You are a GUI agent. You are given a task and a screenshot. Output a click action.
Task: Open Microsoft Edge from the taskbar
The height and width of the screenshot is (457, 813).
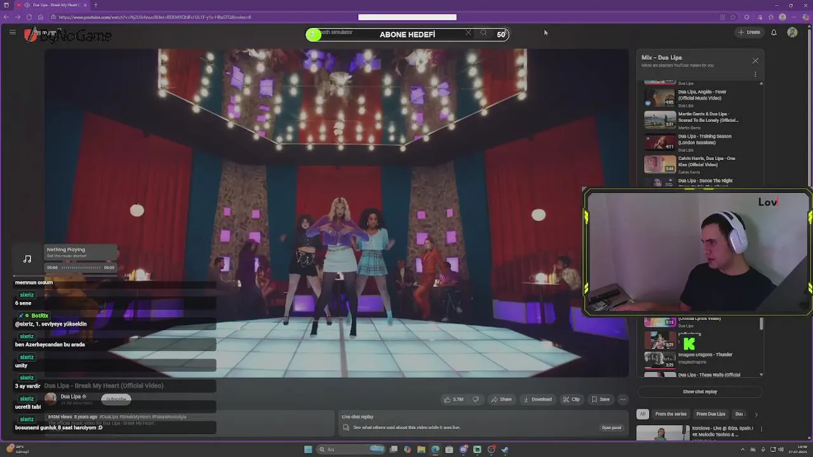point(435,449)
